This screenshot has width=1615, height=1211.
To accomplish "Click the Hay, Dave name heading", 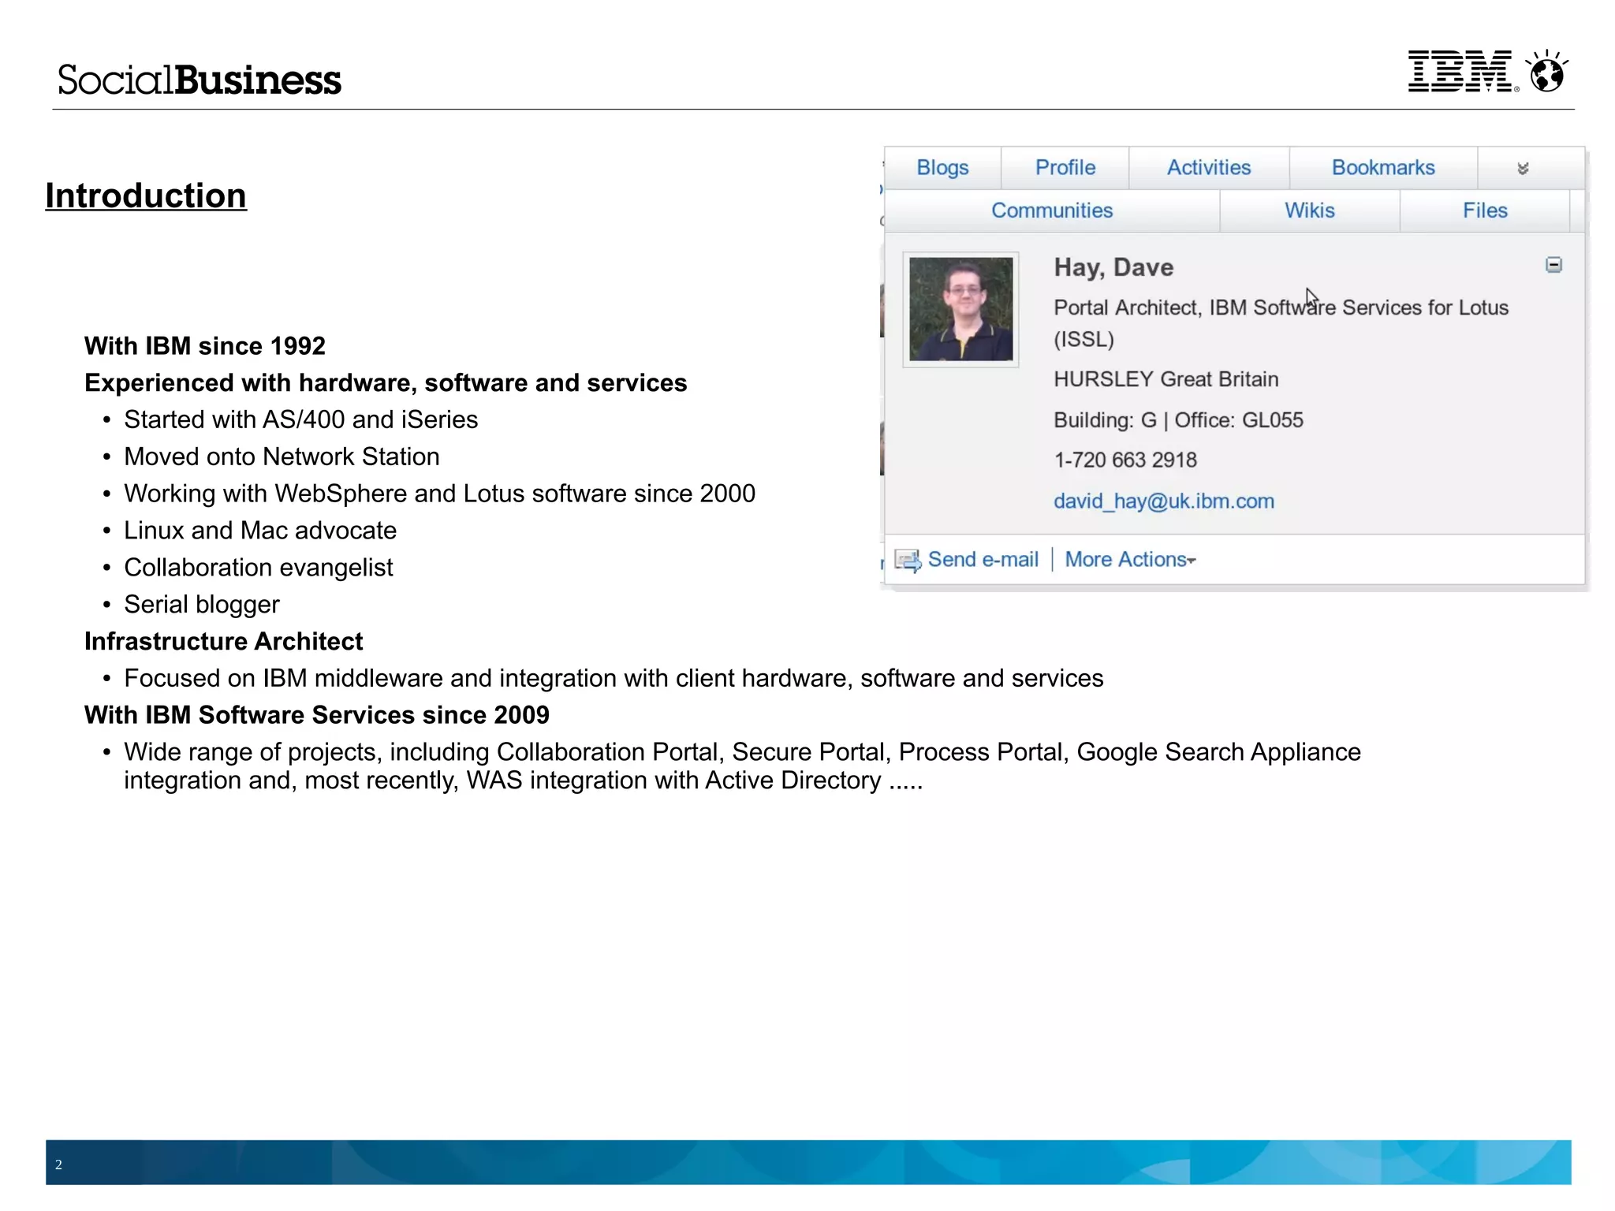I will [1113, 267].
